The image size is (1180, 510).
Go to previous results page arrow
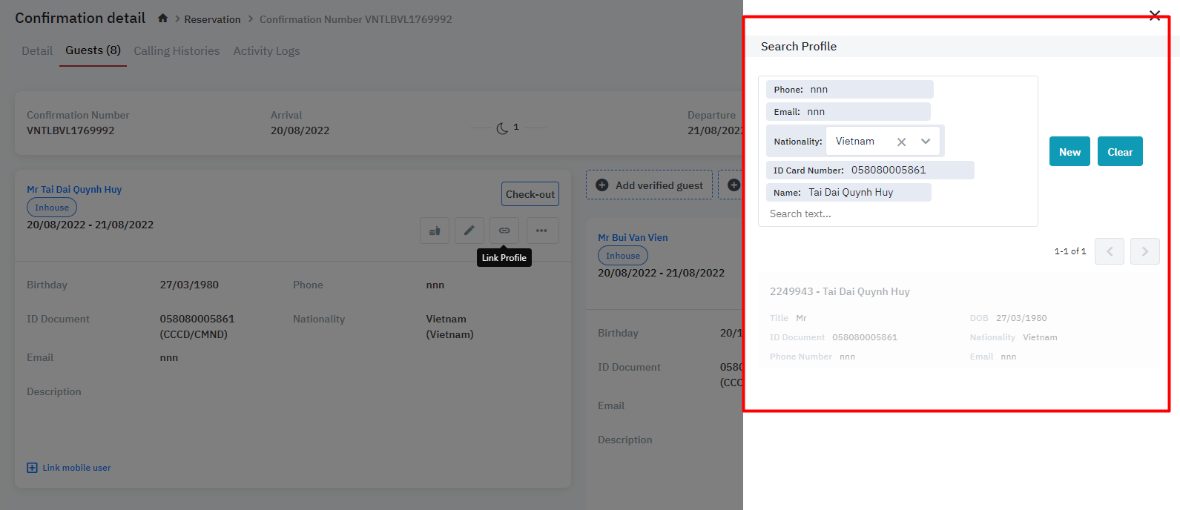1110,251
